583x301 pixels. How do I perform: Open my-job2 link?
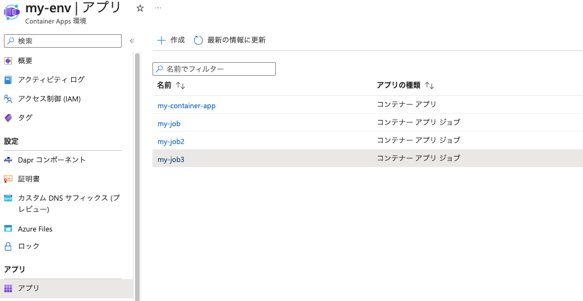coord(171,142)
